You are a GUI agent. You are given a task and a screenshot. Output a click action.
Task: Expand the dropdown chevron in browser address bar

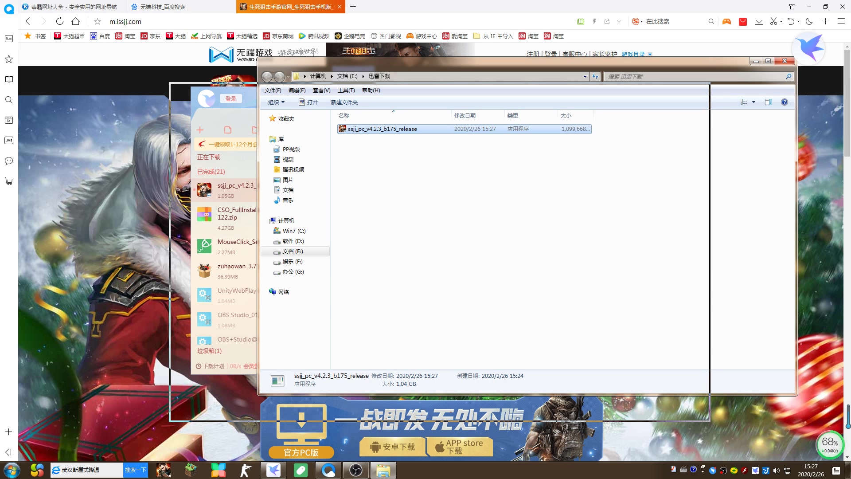(619, 21)
